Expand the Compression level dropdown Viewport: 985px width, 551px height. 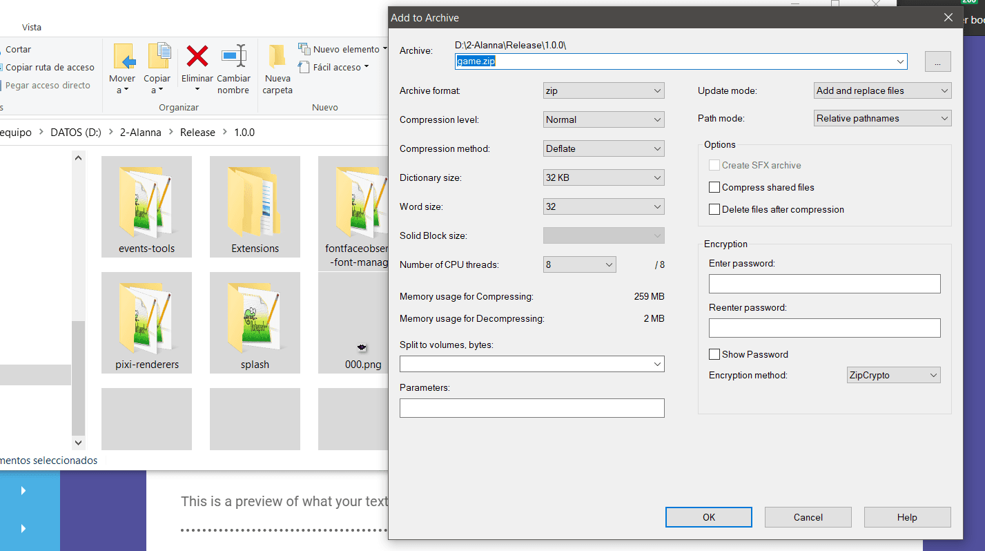[603, 119]
